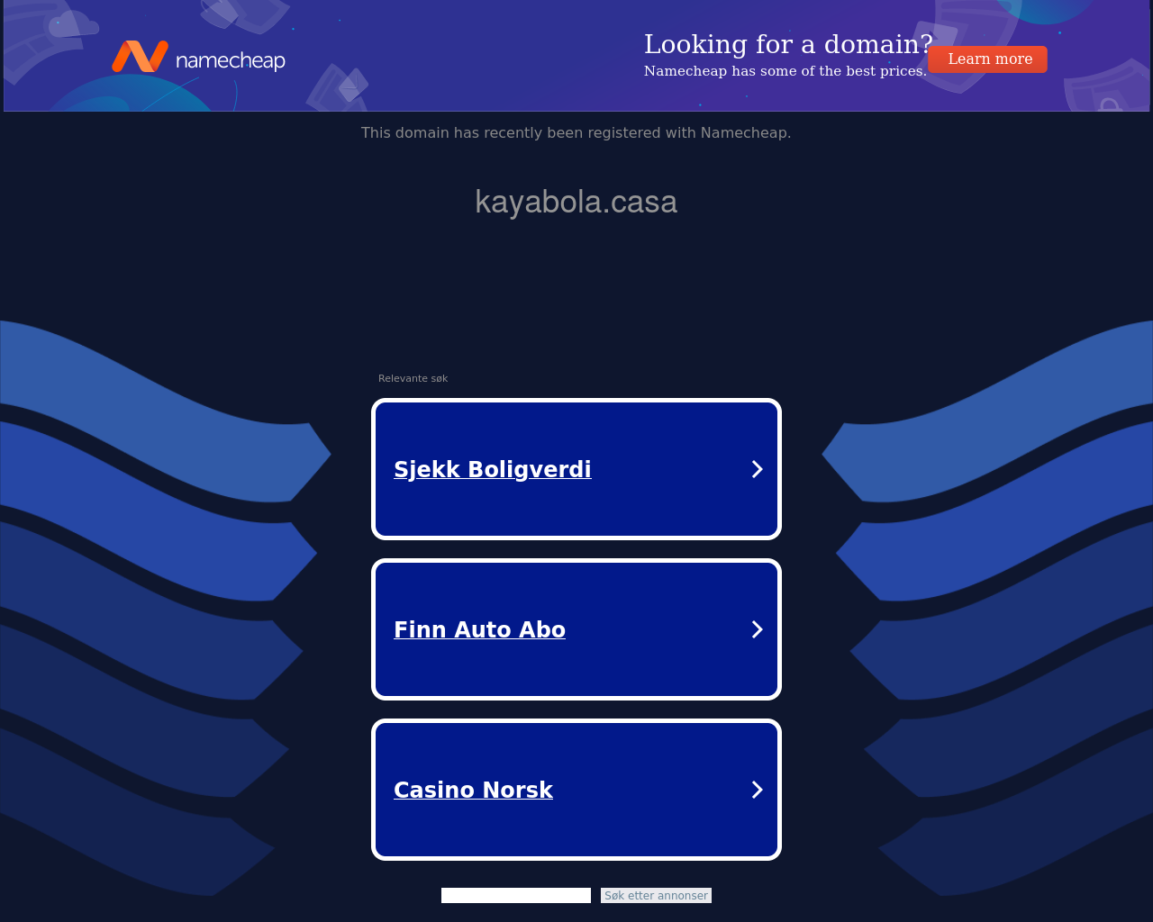The height and width of the screenshot is (922, 1153).
Task: Click the 'This domain has recently been registered' notice
Action: click(576, 132)
